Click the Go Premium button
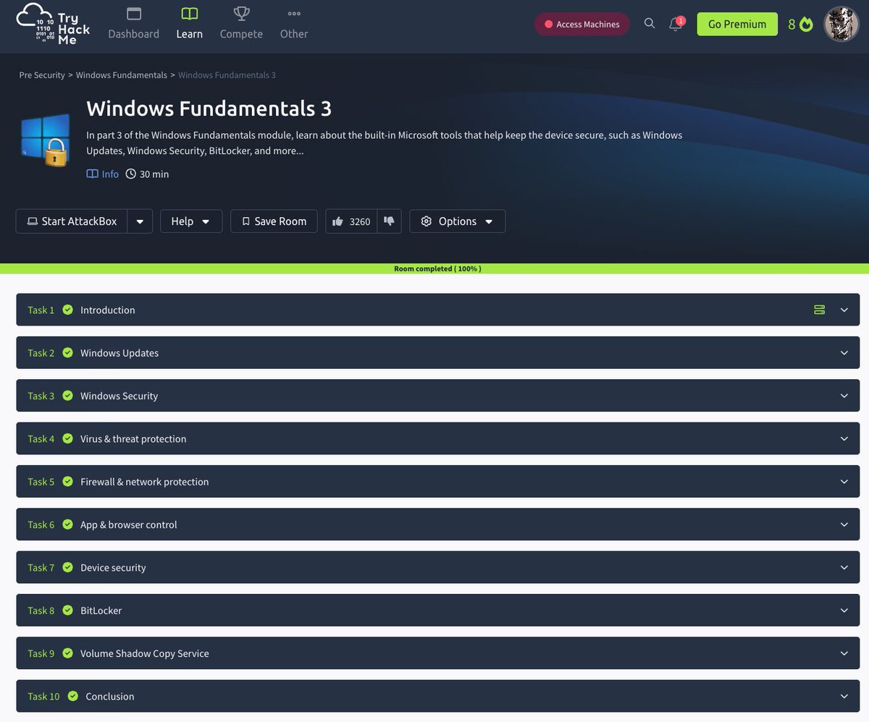Screen dimensions: 869x722 pos(737,24)
